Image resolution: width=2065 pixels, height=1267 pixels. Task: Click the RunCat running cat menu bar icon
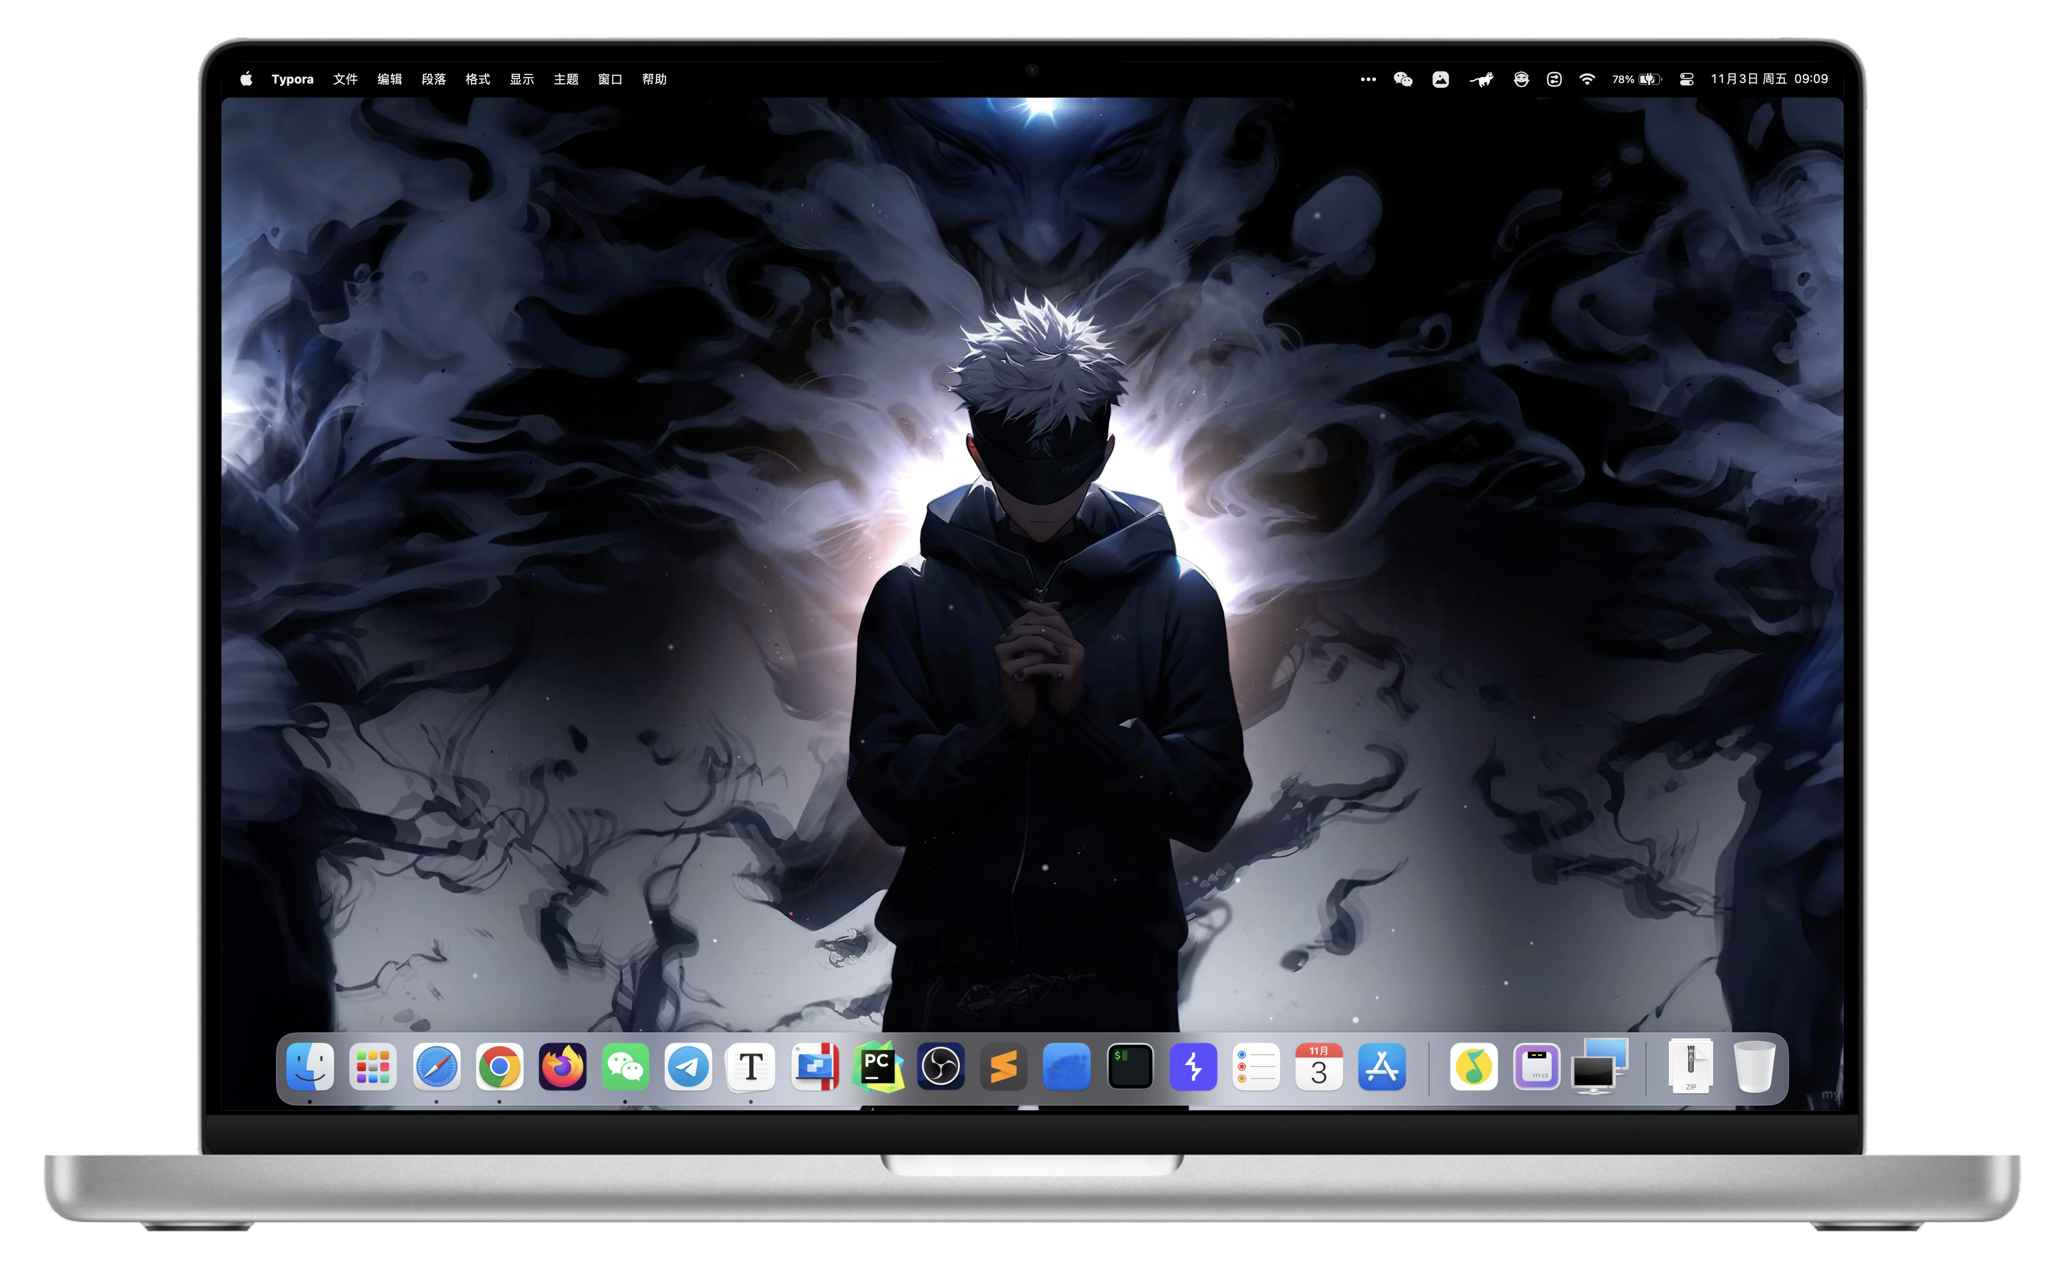(x=1482, y=79)
